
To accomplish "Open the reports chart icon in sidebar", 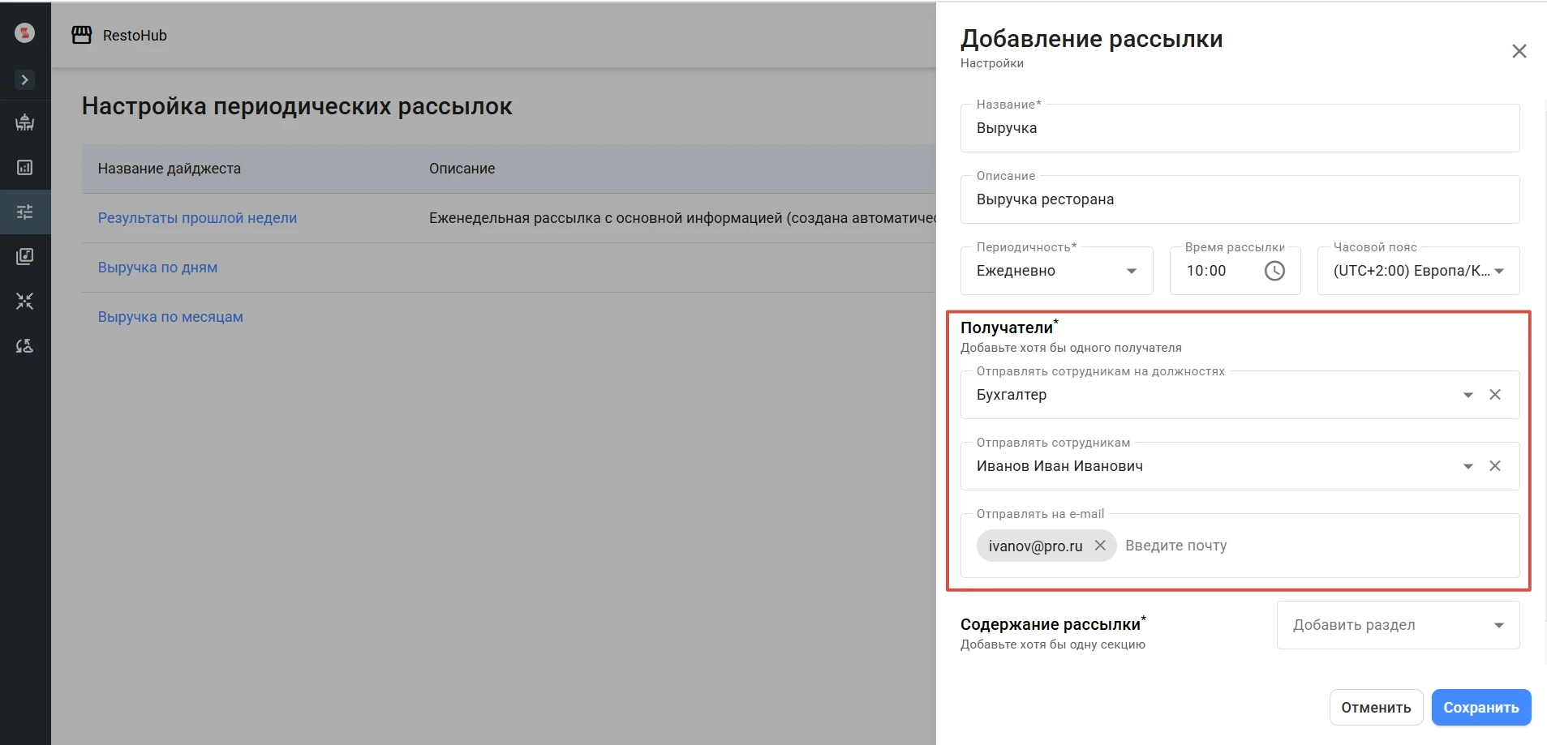I will pos(24,167).
